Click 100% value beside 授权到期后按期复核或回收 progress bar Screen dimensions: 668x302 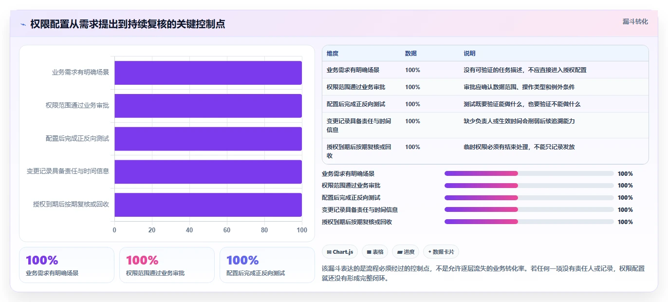point(625,222)
